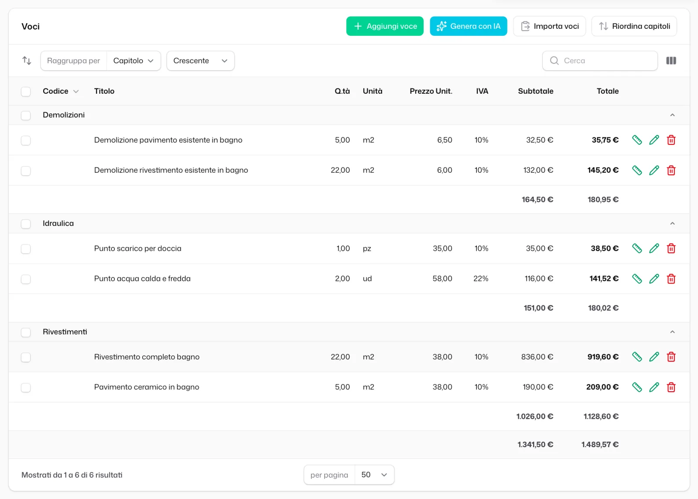Delete Punto acqua calda e fredda
The height and width of the screenshot is (499, 698).
click(x=671, y=279)
